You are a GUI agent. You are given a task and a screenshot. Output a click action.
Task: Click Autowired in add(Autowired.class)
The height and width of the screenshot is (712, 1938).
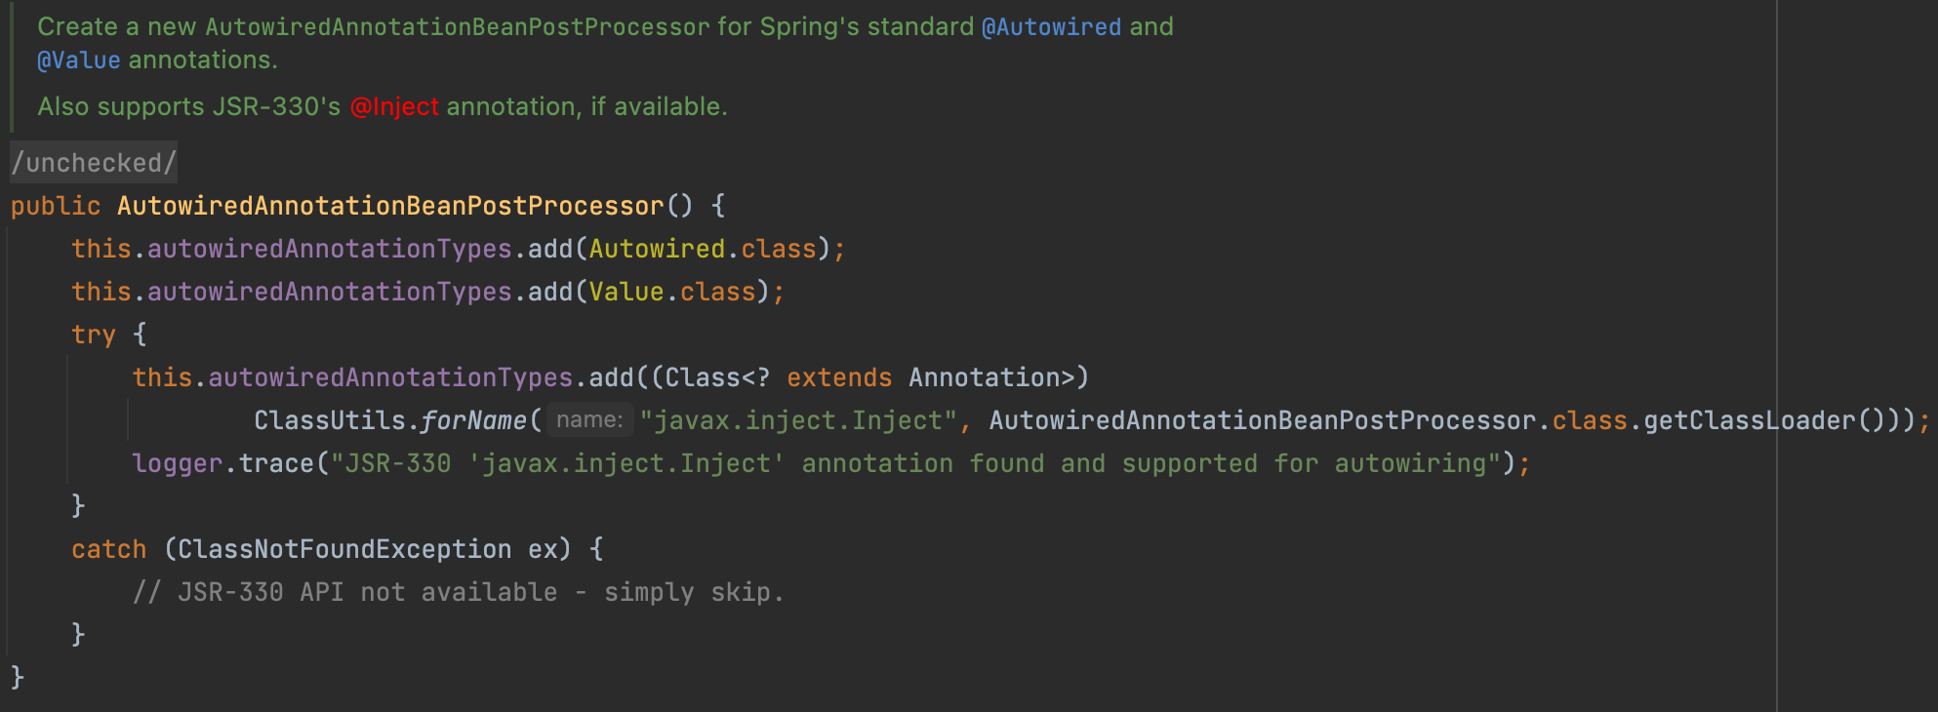[657, 249]
